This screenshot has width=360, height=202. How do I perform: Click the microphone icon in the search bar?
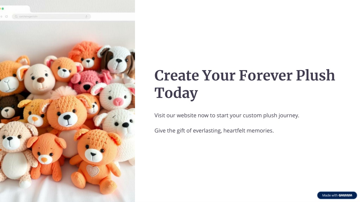pos(86,16)
